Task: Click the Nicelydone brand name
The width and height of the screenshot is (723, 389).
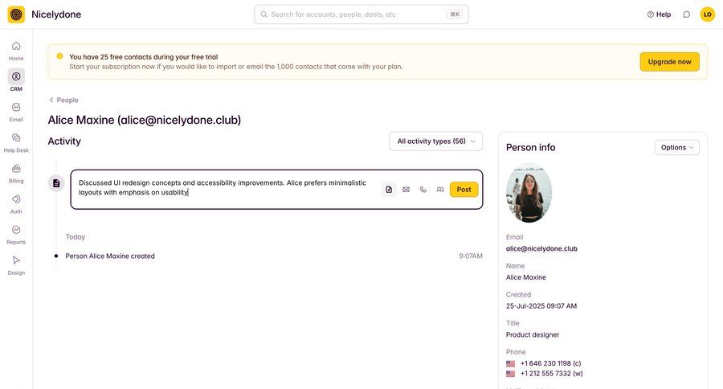Action: tap(56, 14)
